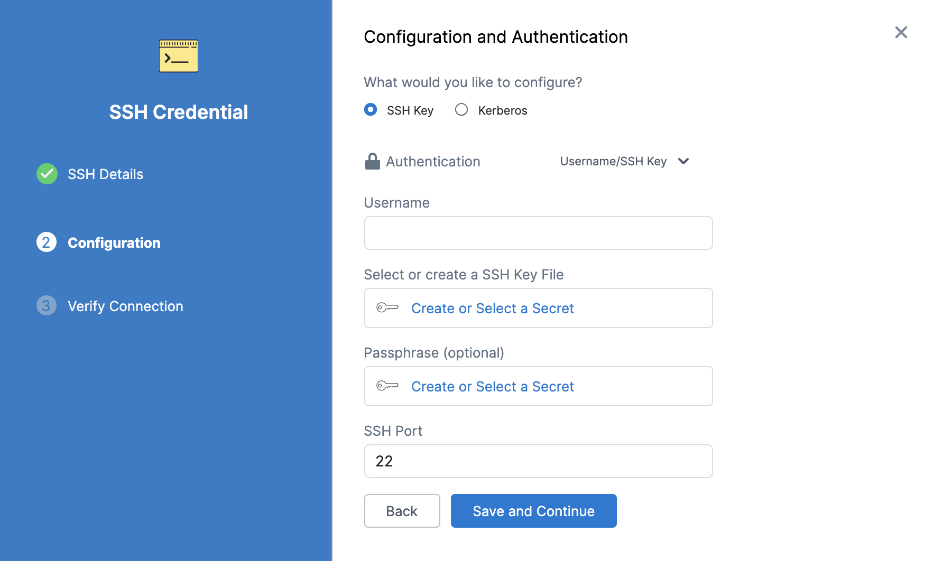943x561 pixels.
Task: Select the SSH Key radio button
Action: click(x=371, y=110)
